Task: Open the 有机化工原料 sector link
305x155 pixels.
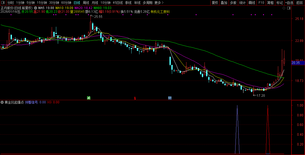Action: (x=160, y=12)
